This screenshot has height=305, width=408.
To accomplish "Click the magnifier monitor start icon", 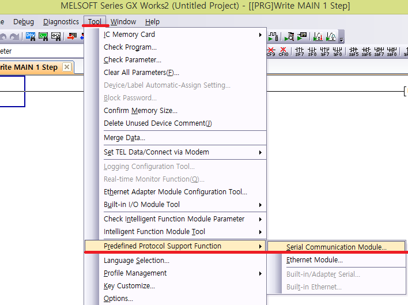I will click(289, 36).
